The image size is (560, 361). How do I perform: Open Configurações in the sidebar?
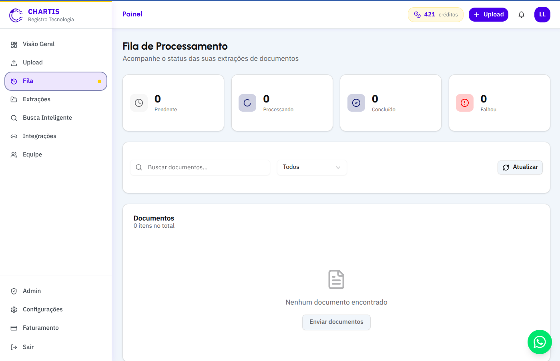tap(56, 309)
